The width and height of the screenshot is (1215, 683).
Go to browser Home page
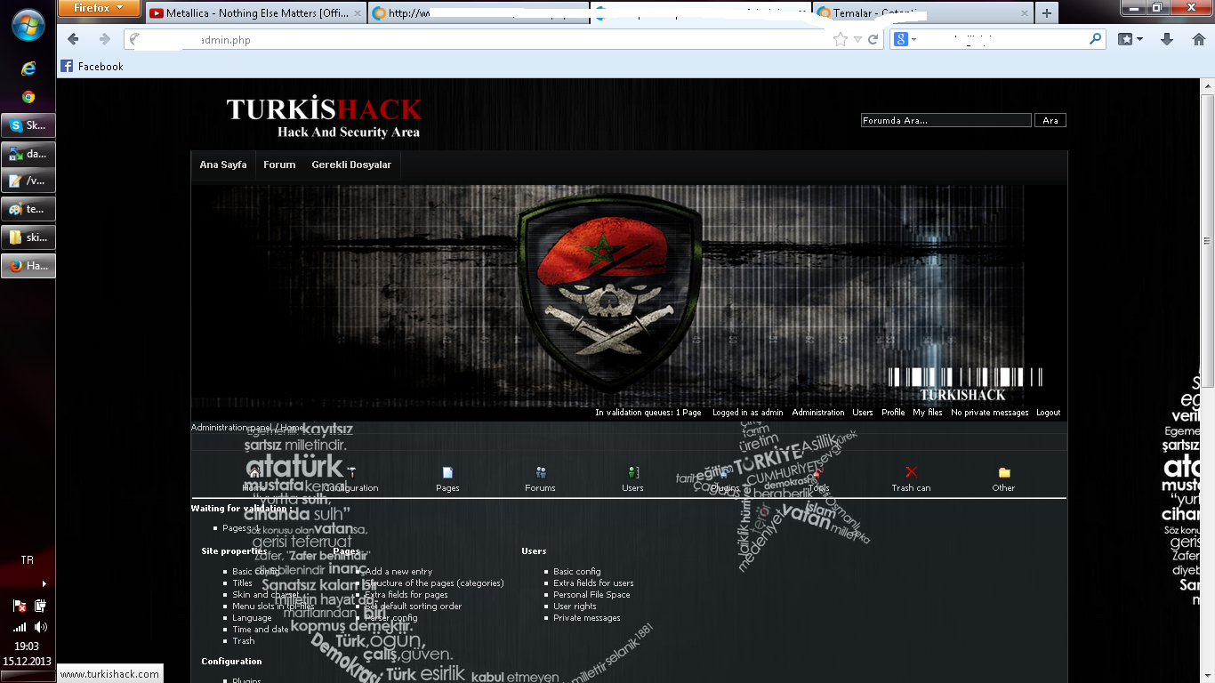[x=1197, y=39]
